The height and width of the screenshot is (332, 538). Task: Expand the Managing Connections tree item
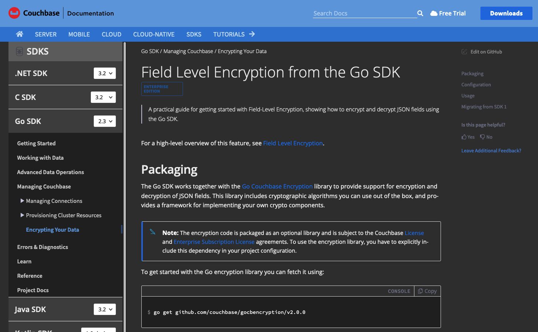point(22,201)
